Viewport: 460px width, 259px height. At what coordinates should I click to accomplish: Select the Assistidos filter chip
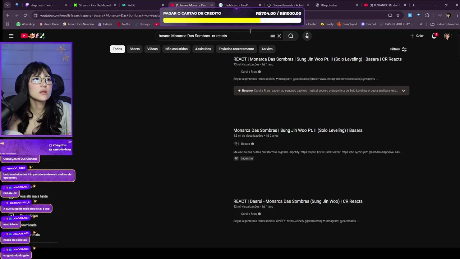(203, 49)
